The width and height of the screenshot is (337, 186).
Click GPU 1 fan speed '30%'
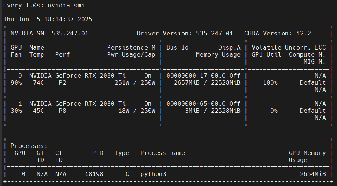coord(16,111)
